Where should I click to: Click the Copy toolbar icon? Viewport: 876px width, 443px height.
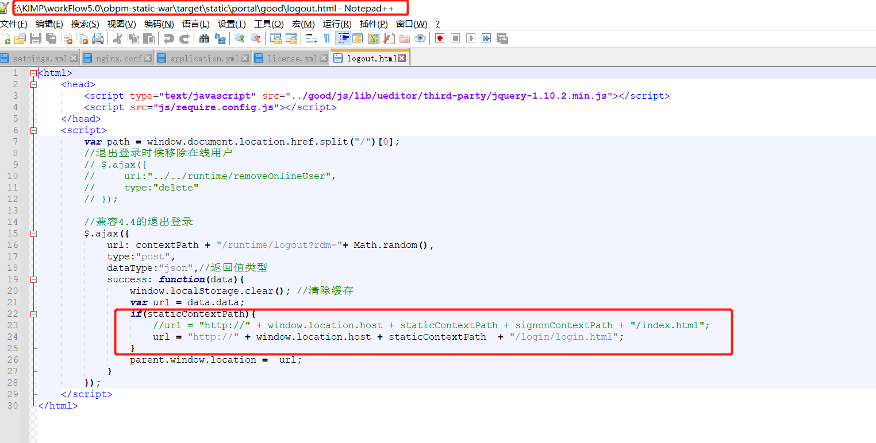click(x=133, y=38)
